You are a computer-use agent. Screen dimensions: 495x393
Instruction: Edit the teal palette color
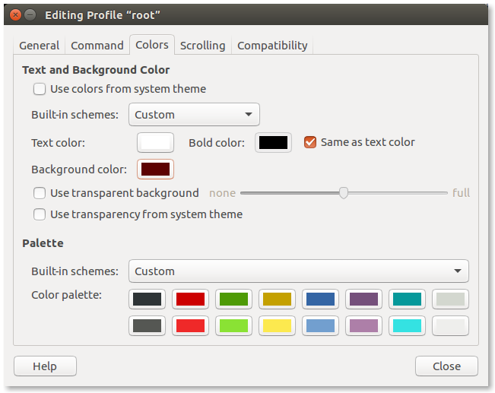407,299
